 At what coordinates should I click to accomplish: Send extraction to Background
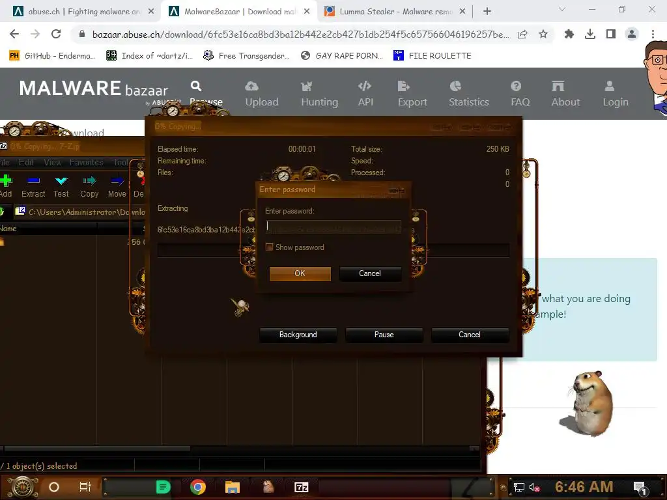point(298,335)
